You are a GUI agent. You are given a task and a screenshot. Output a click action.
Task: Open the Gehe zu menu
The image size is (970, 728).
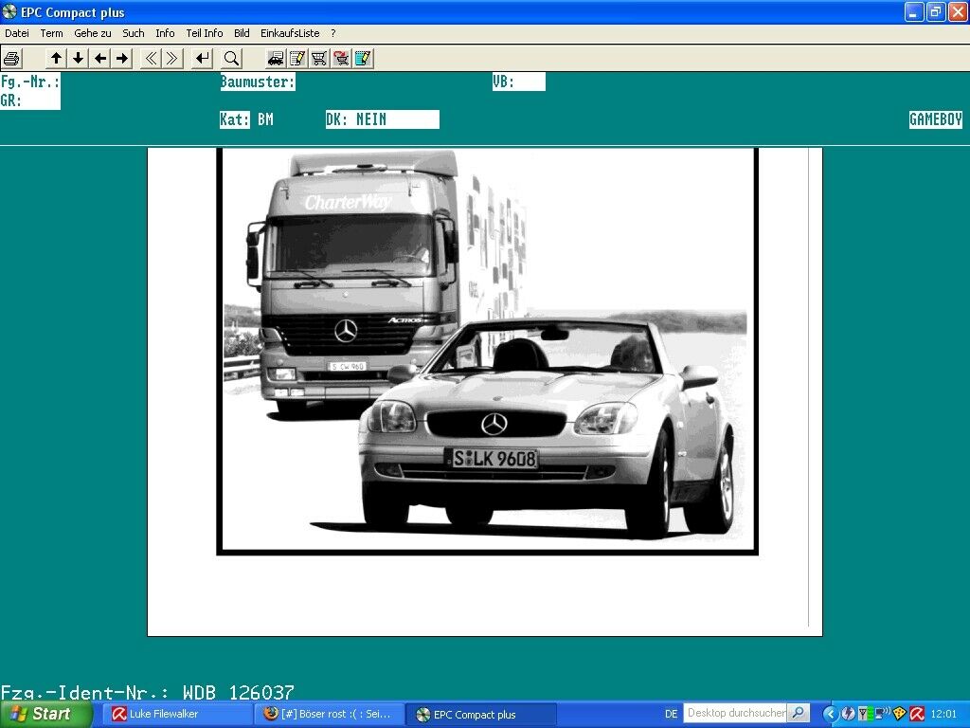coord(93,33)
